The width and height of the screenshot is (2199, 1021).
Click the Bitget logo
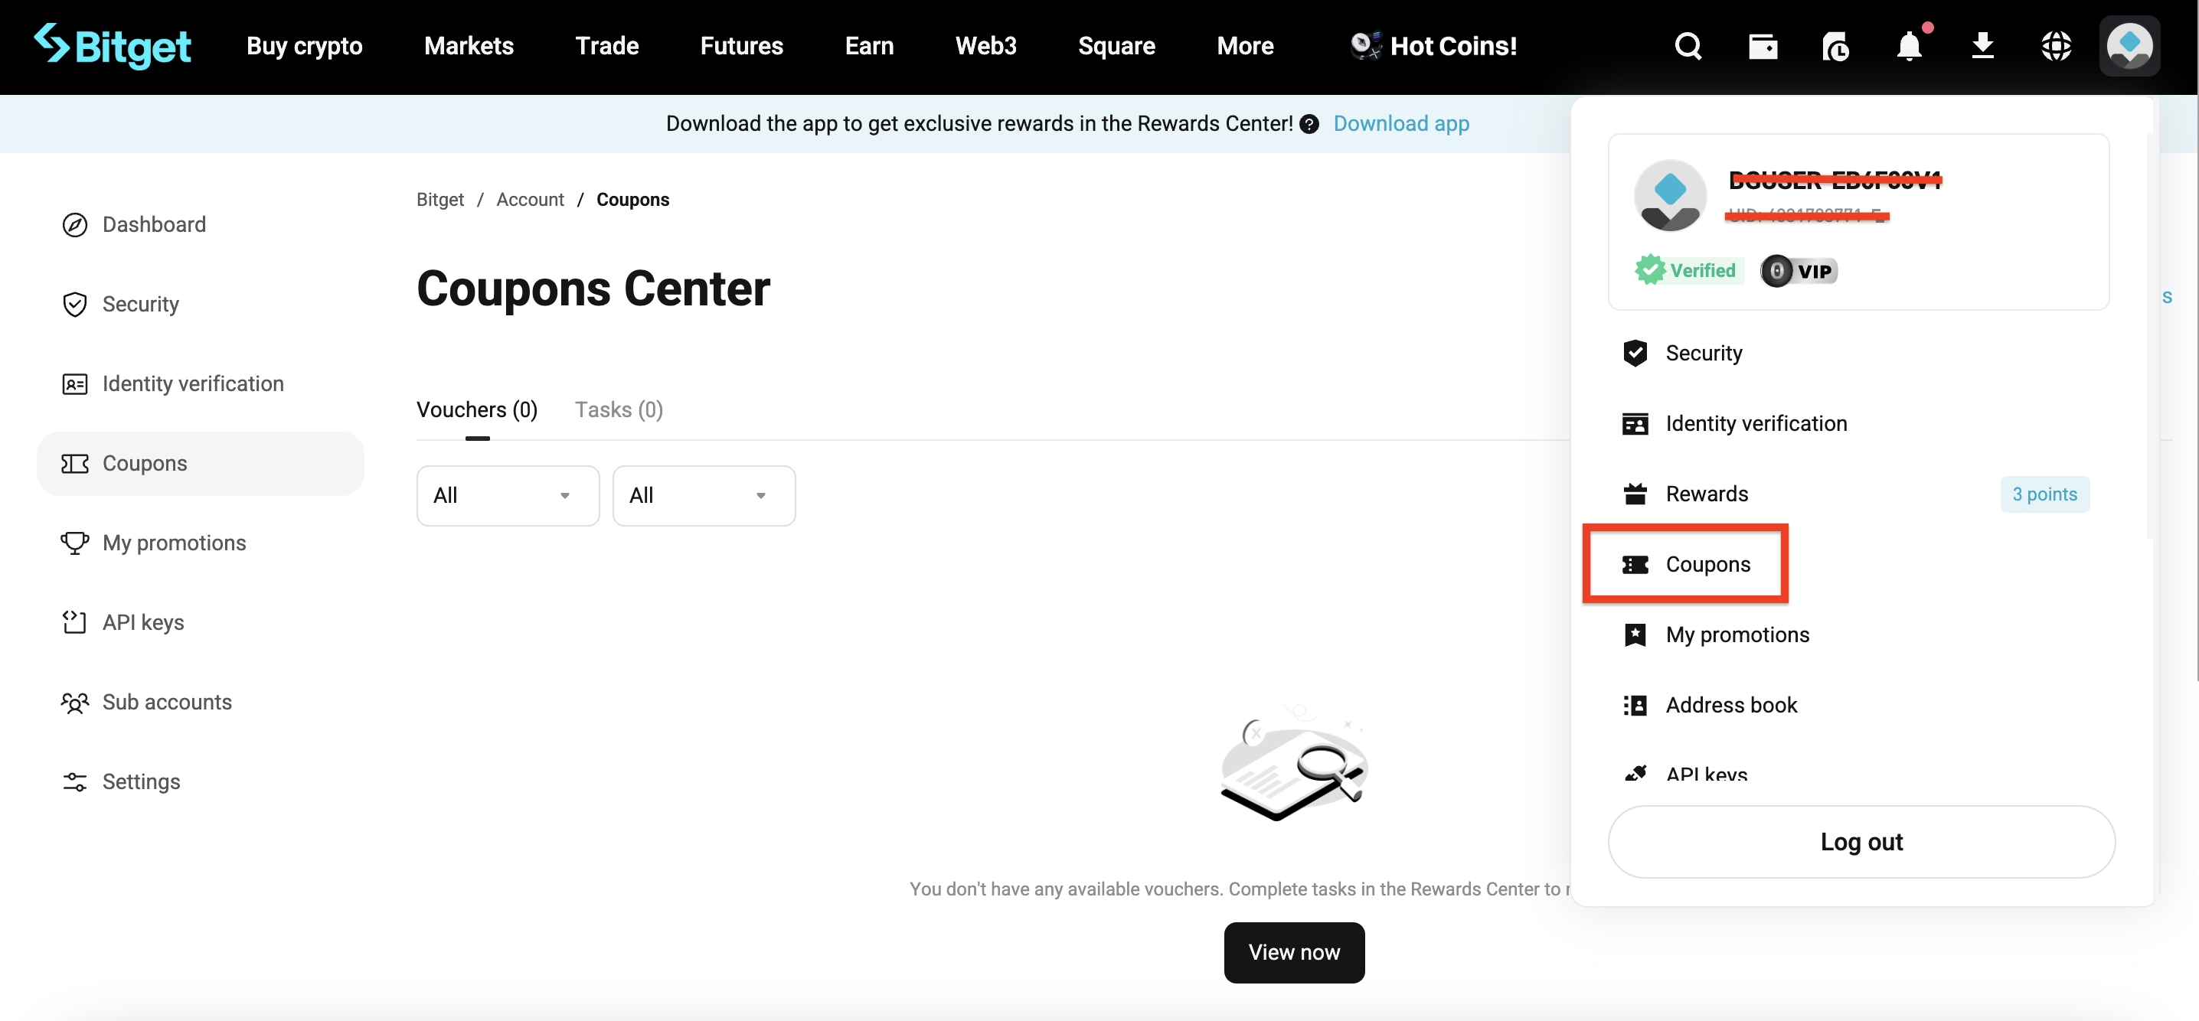point(112,45)
